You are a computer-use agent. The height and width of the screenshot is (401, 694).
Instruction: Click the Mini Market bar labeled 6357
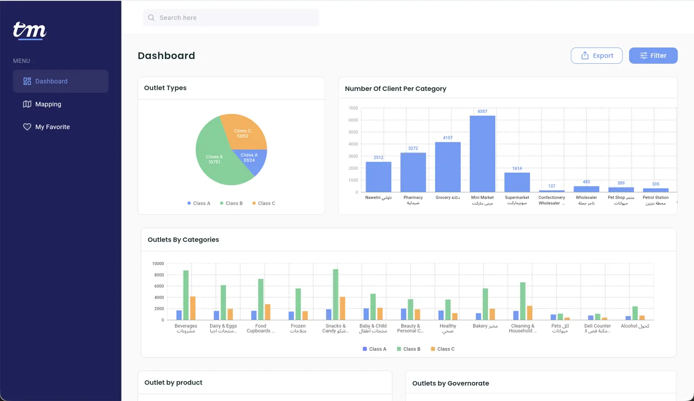pos(482,154)
